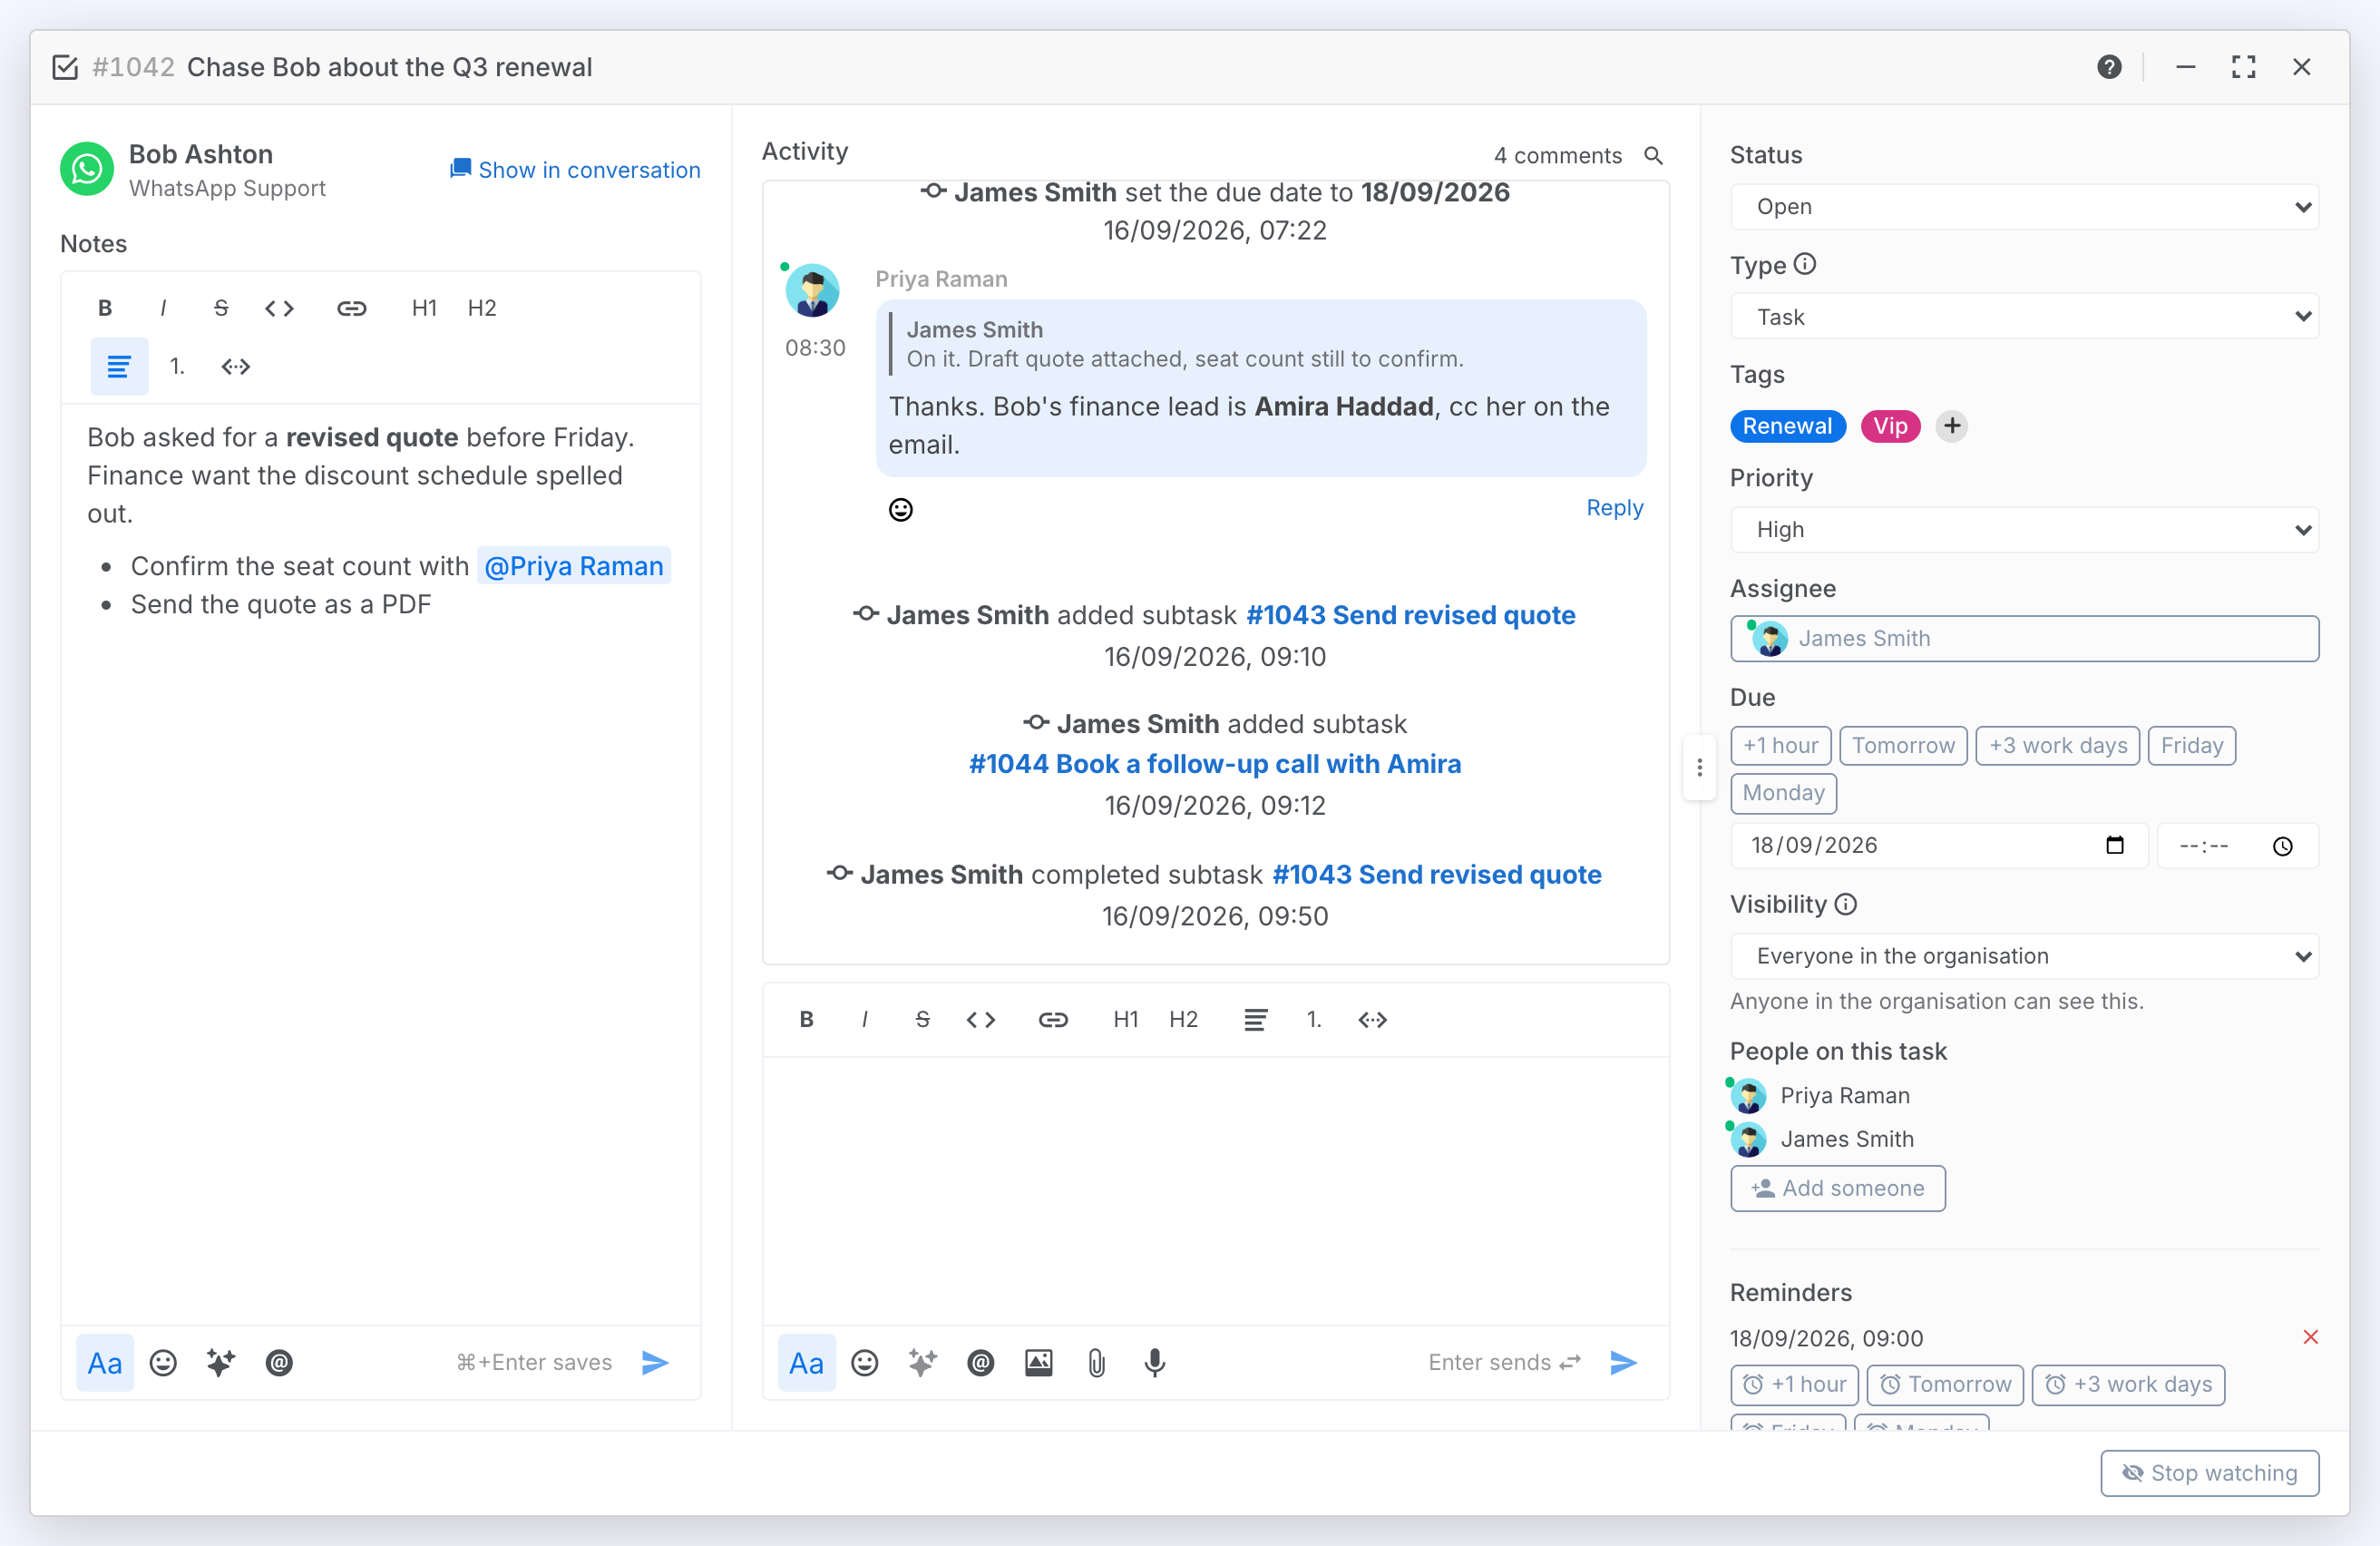Insert a link in the Notes toolbar
Image resolution: width=2380 pixels, height=1546 pixels.
351,308
